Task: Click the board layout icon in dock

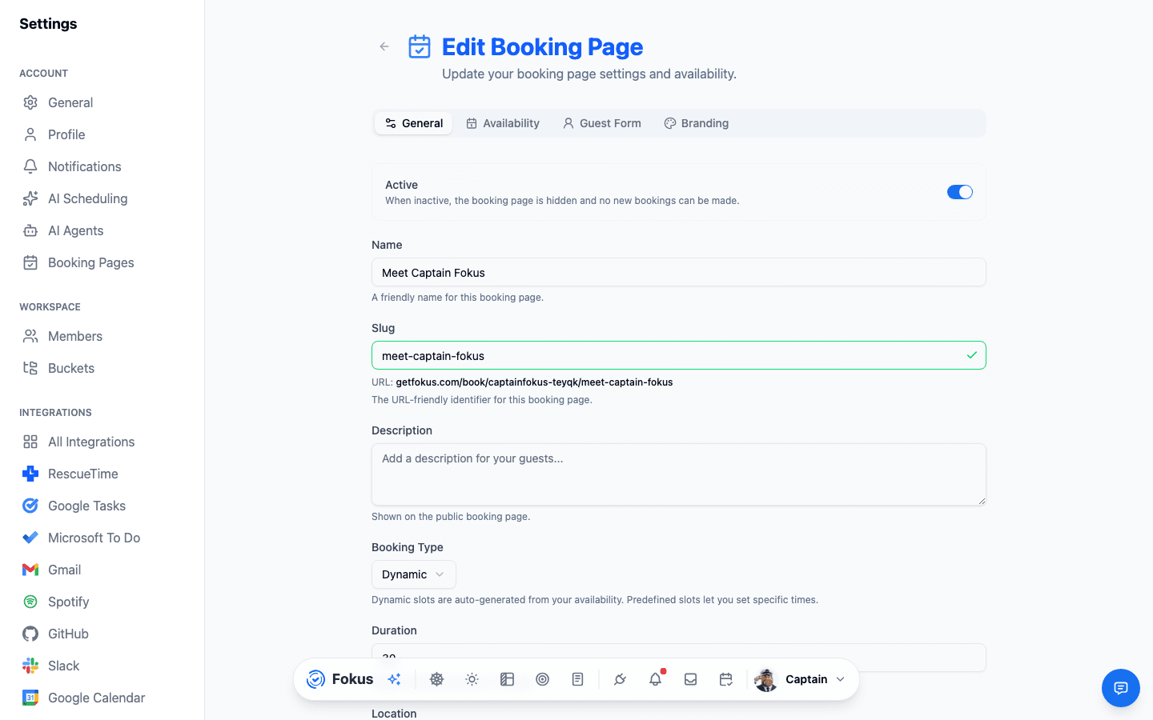Action: click(507, 679)
